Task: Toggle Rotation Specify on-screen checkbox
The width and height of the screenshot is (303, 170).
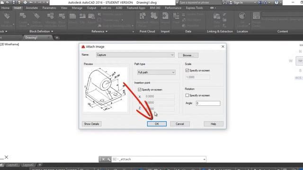Action: 187,95
